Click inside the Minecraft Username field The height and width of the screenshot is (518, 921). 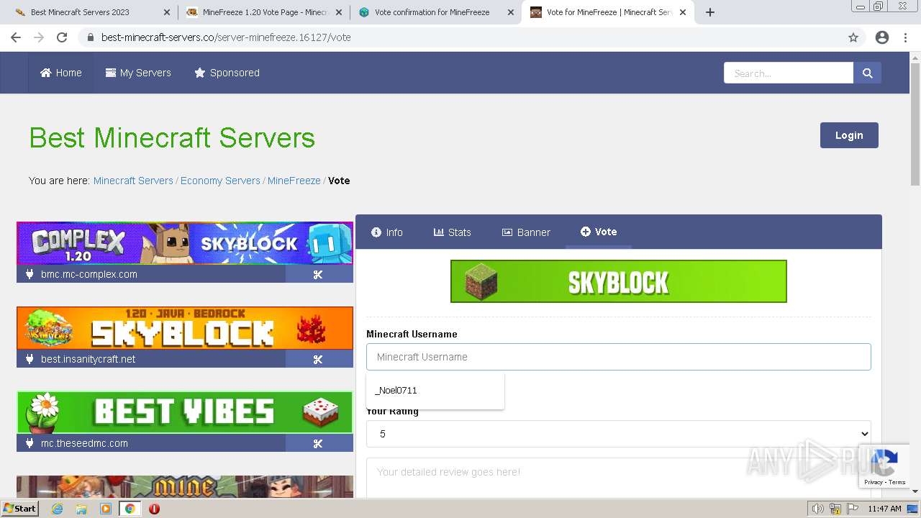click(619, 357)
